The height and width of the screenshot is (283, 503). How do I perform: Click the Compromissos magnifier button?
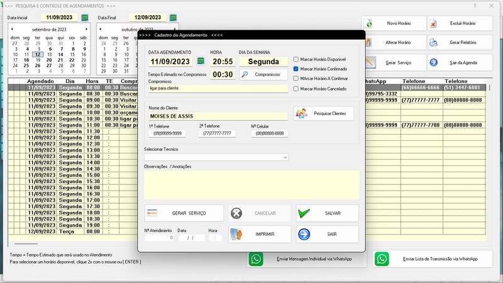pyautogui.click(x=263, y=74)
